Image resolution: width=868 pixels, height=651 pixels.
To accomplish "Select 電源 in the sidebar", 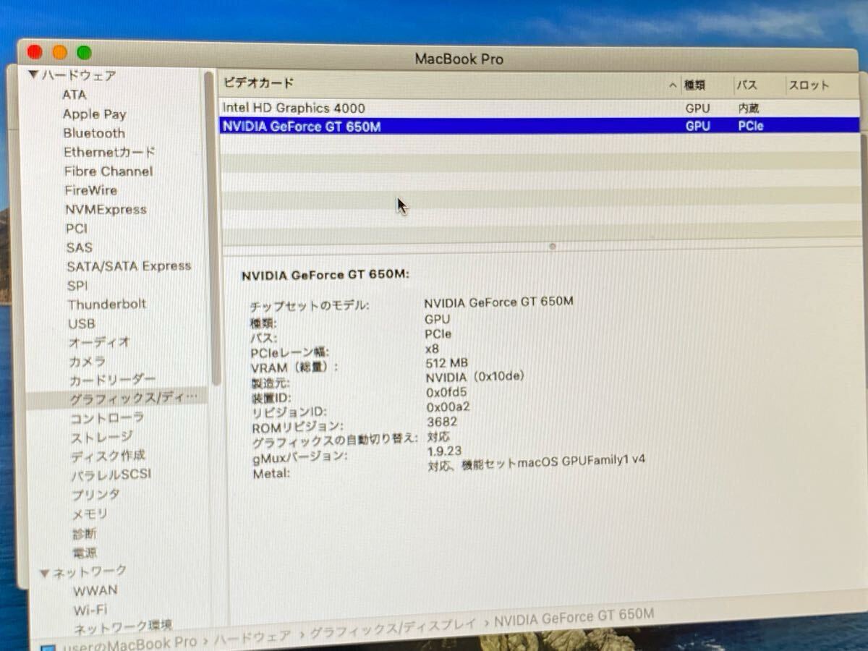I will point(85,553).
